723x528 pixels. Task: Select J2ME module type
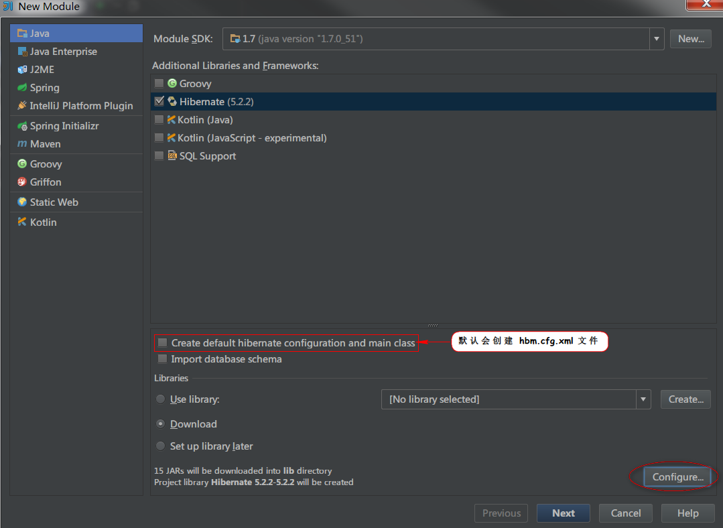(x=76, y=70)
